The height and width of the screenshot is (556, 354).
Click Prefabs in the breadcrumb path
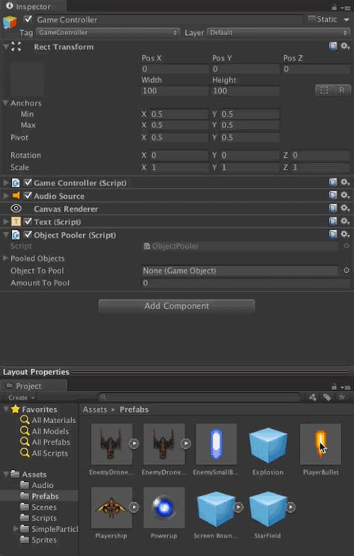(x=134, y=410)
